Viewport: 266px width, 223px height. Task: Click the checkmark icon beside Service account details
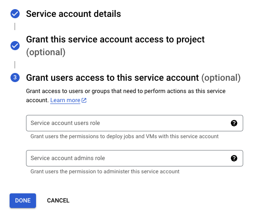pos(15,14)
